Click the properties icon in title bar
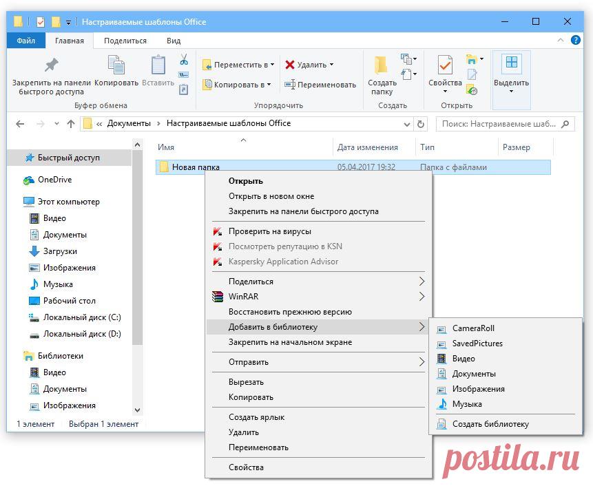The height and width of the screenshot is (486, 593). (41, 22)
